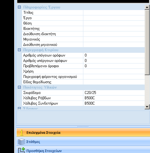
Task: Switch to the Στάθμες panel tab
Action: coord(83,142)
